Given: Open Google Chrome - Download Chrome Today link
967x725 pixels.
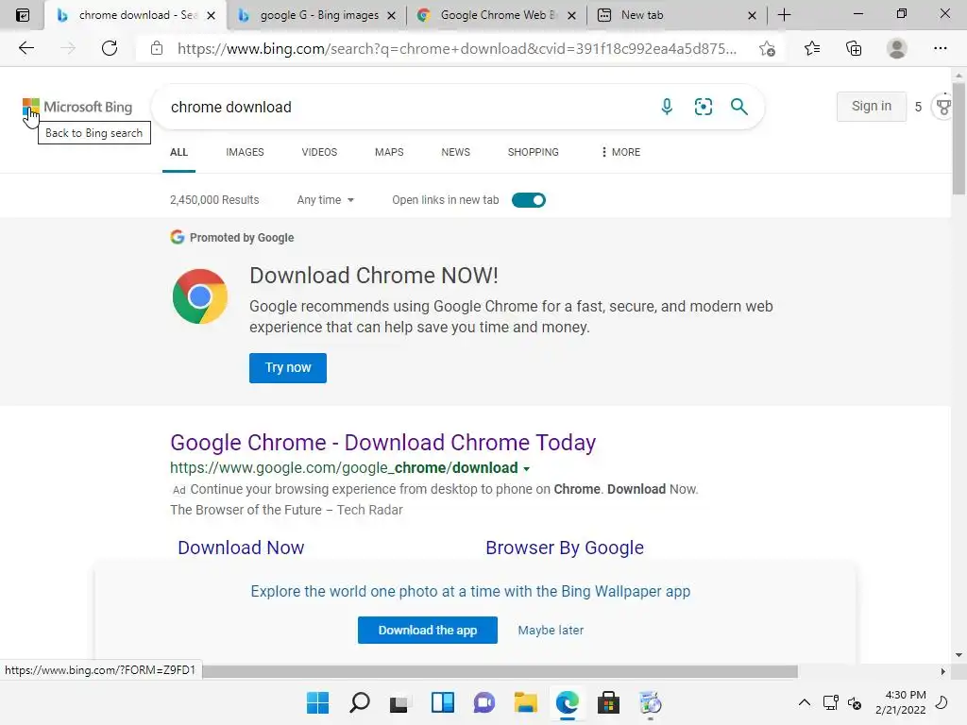Looking at the screenshot, I should 383,443.
